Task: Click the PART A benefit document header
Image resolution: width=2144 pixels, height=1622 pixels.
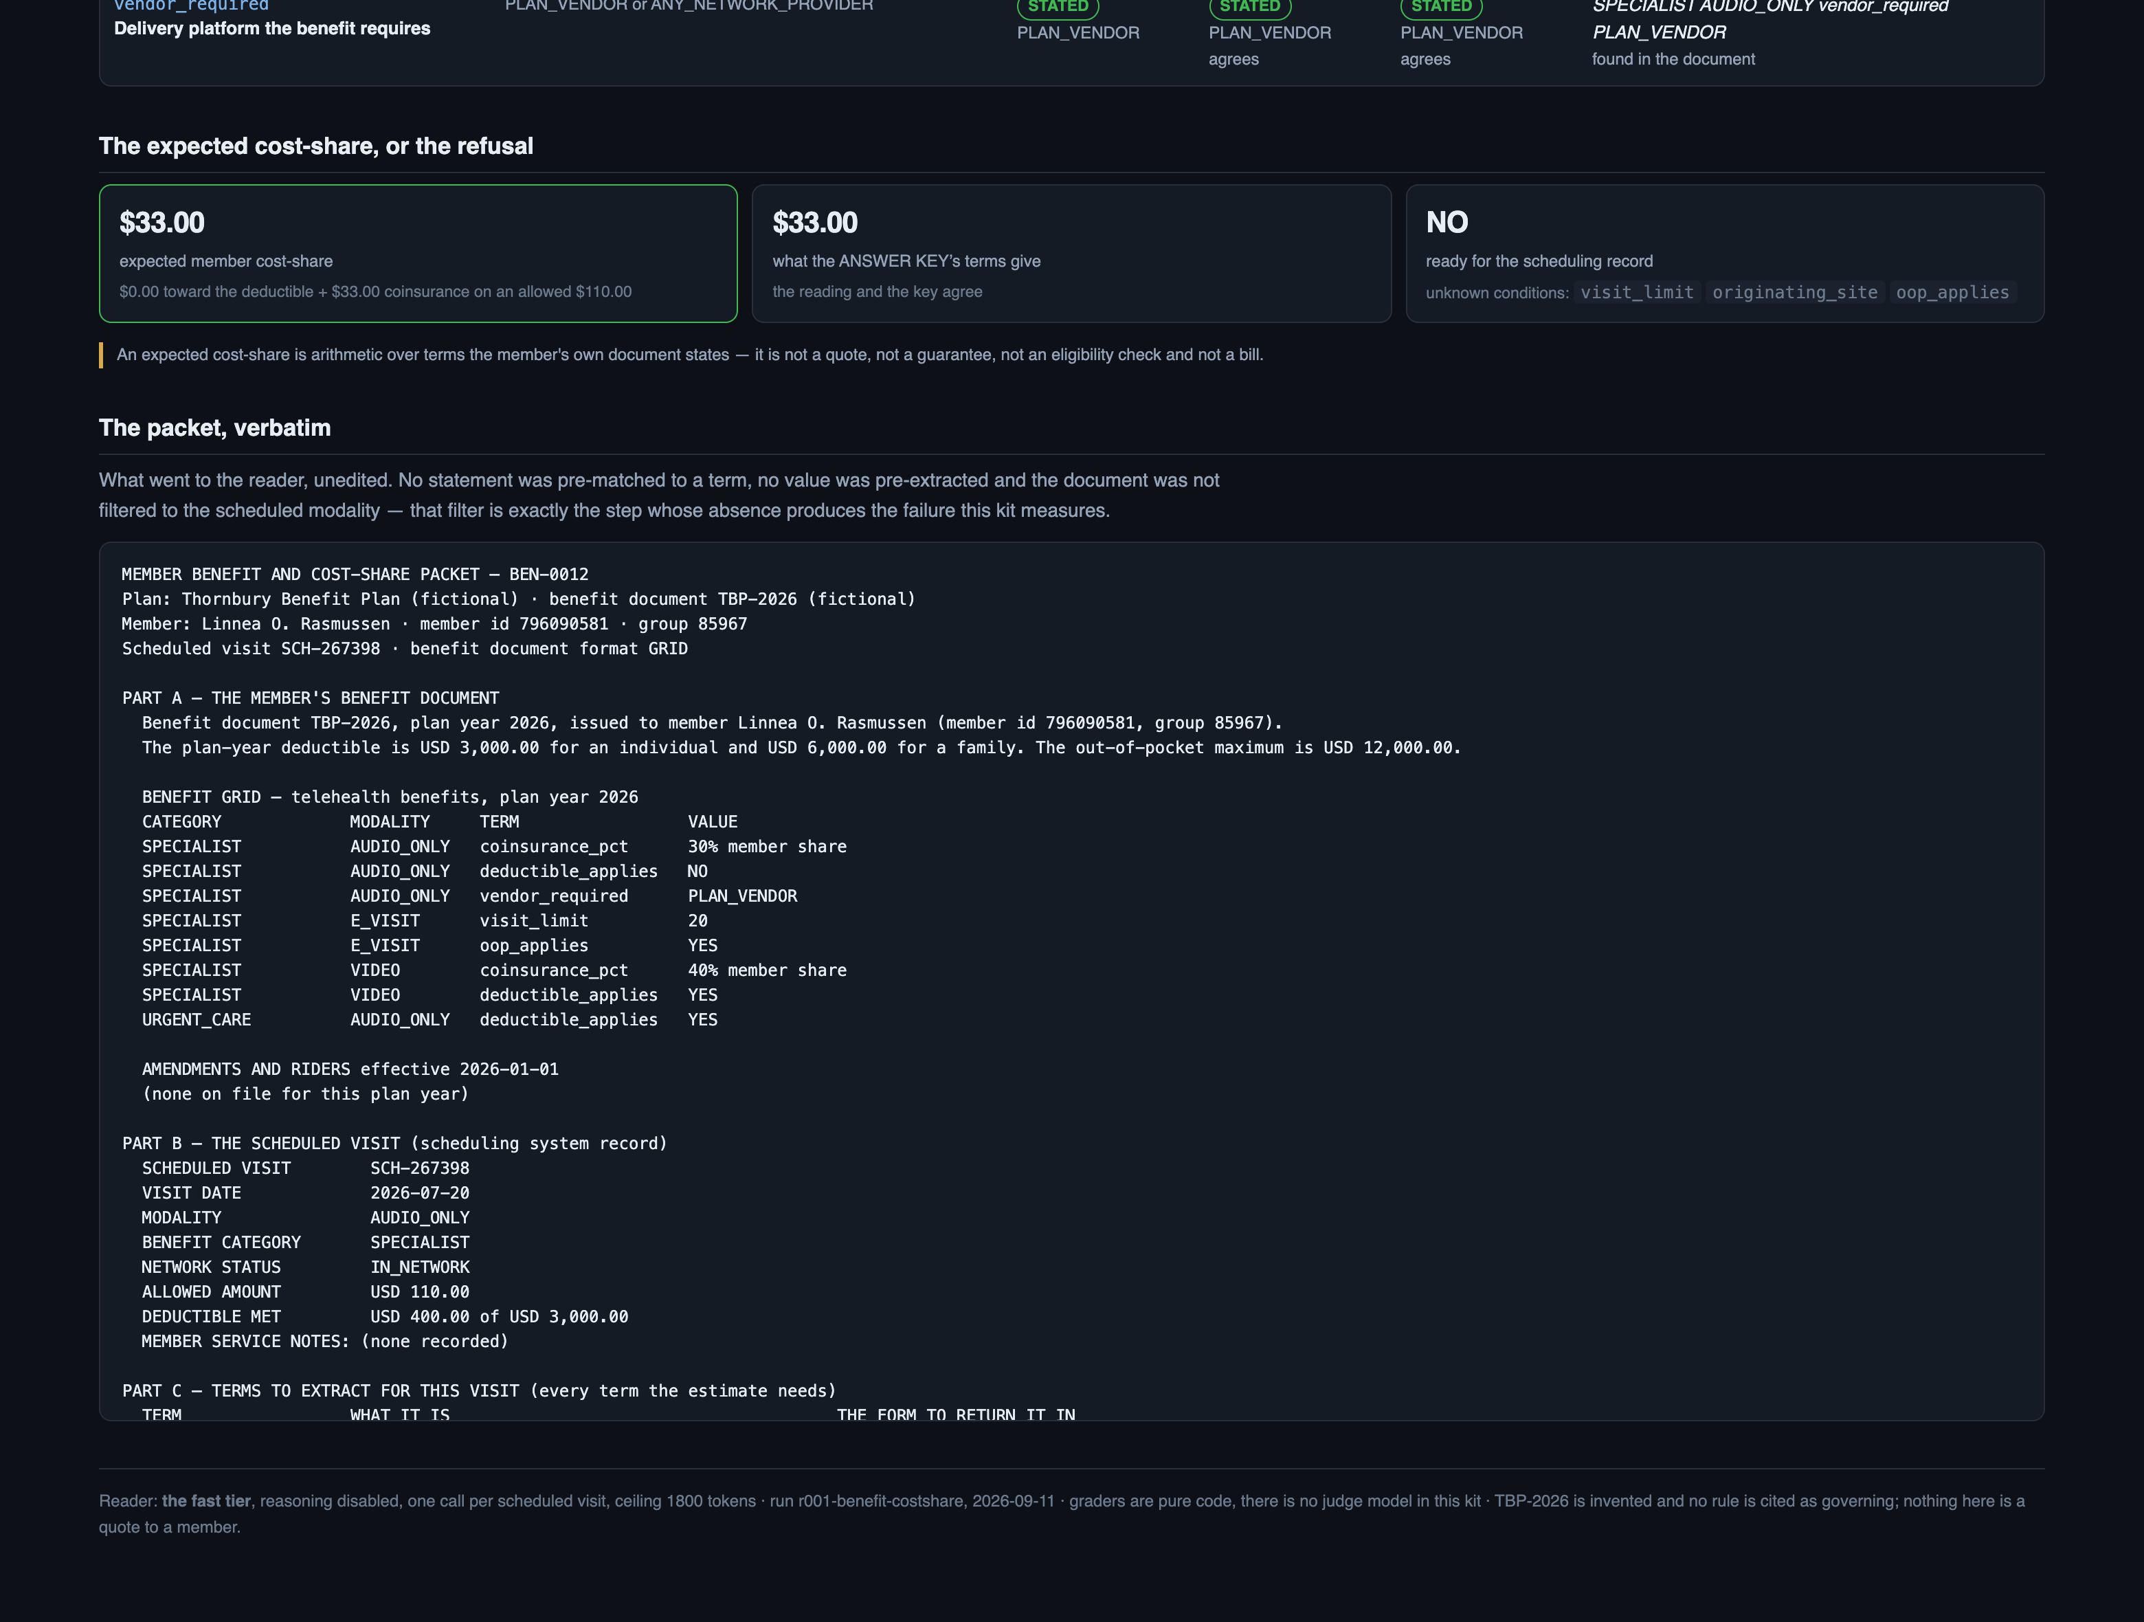Action: click(x=310, y=698)
